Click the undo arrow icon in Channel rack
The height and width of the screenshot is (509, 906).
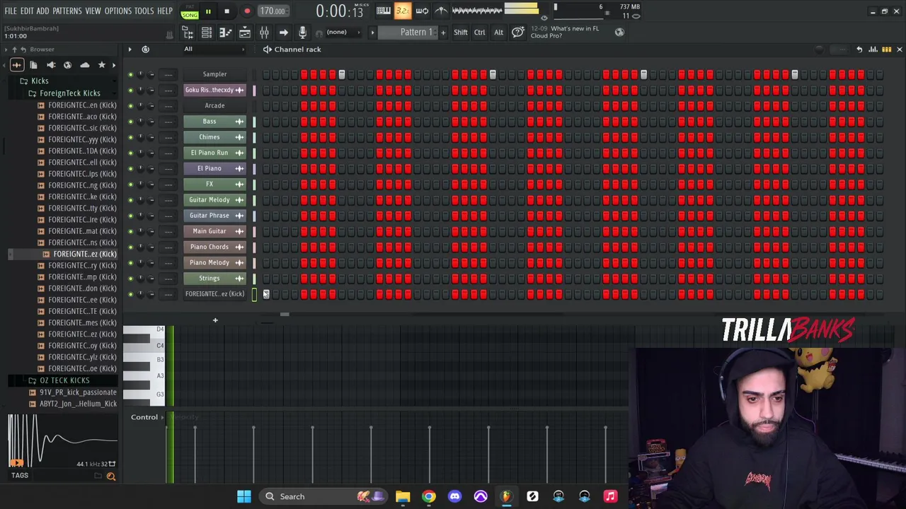(x=859, y=49)
